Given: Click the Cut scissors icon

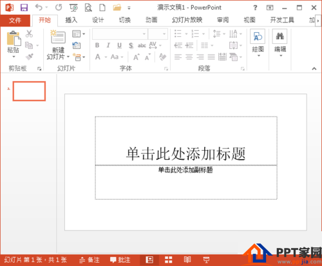Looking at the screenshot, I should pos(29,33).
